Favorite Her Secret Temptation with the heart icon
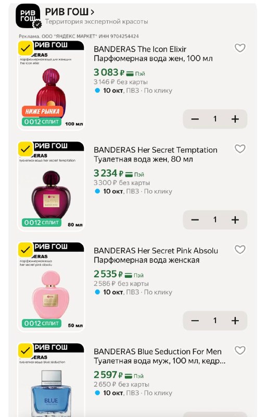Image resolution: width=267 pixels, height=417 pixels. coord(240,149)
